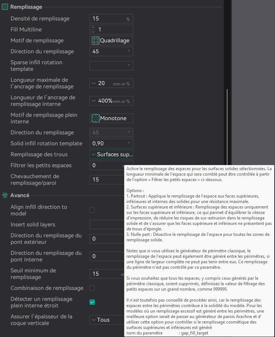This screenshot has height=337, width=275.
Task: Click the Fill Multiline label
Action: click(26, 30)
